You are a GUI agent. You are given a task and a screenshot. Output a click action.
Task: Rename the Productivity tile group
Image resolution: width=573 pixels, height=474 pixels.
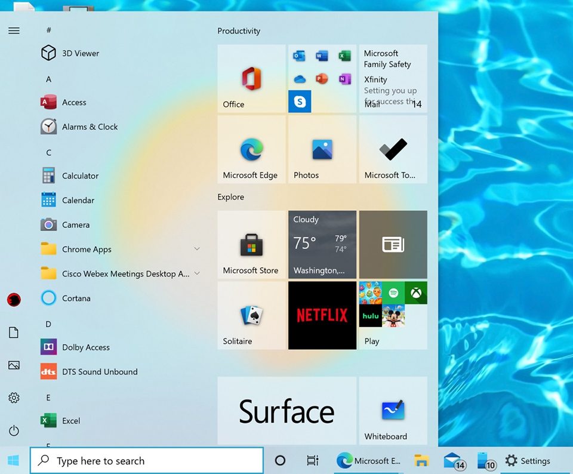coord(239,31)
